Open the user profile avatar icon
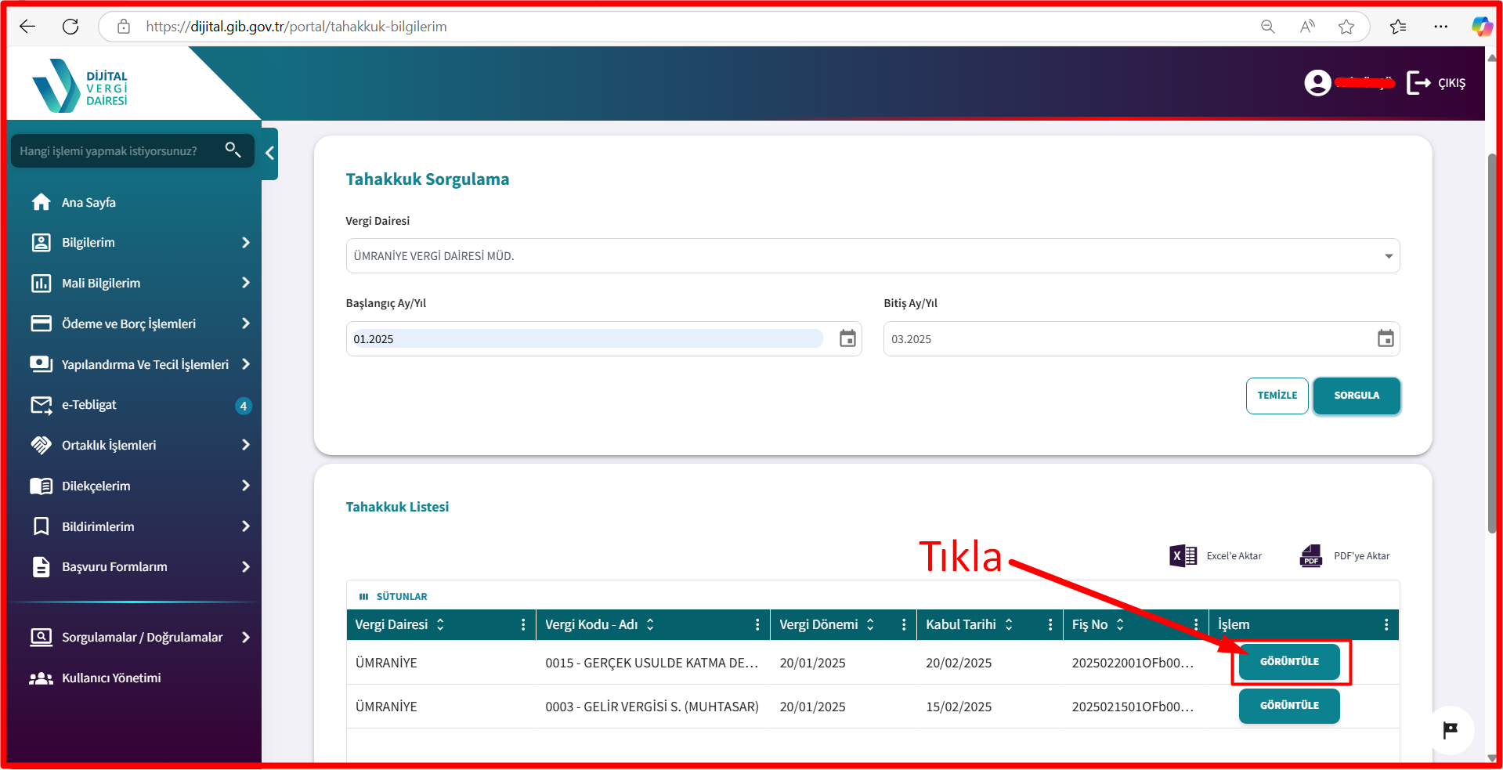The image size is (1503, 770). (1317, 82)
